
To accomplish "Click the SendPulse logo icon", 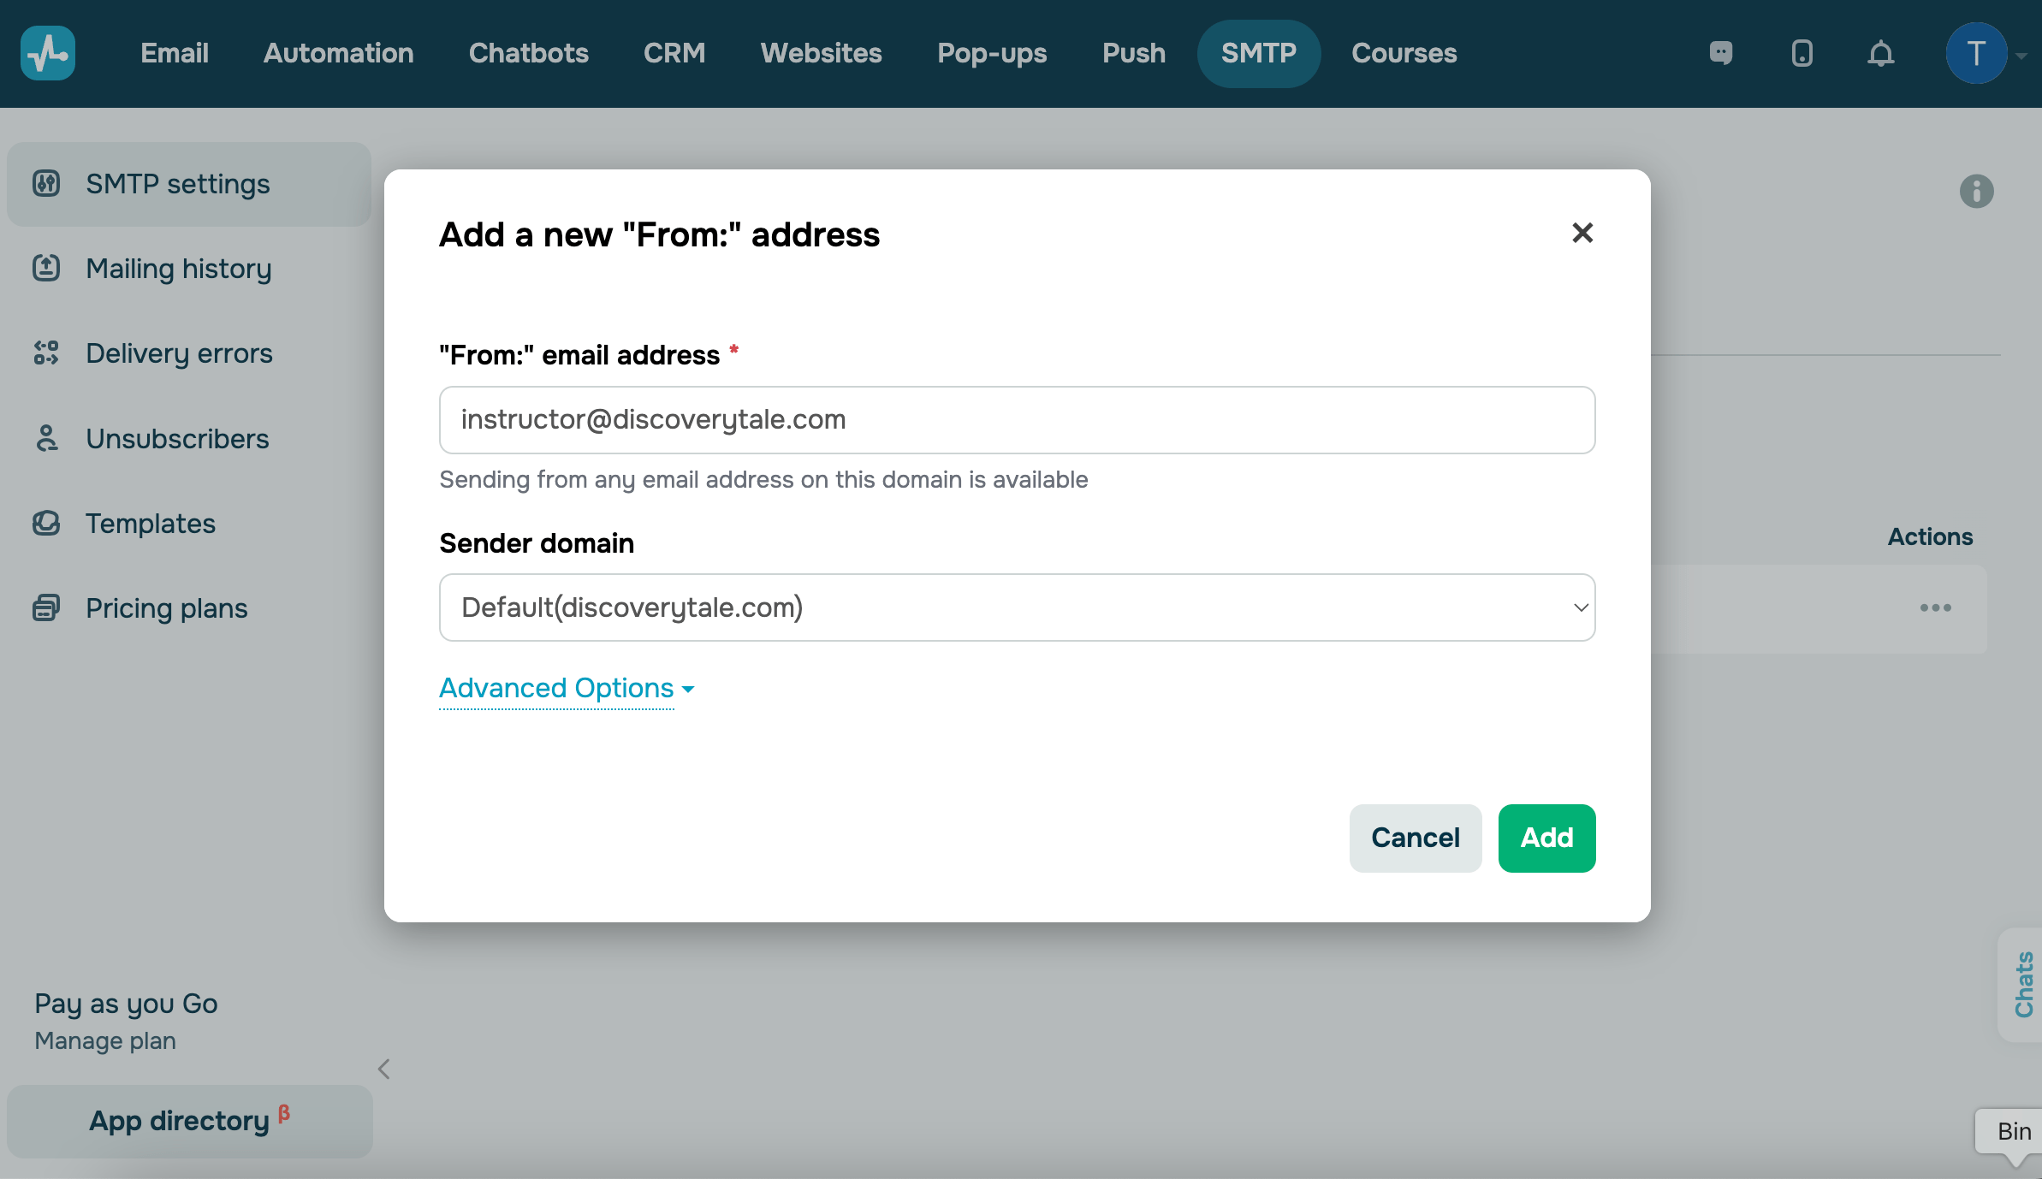I will pos(48,53).
